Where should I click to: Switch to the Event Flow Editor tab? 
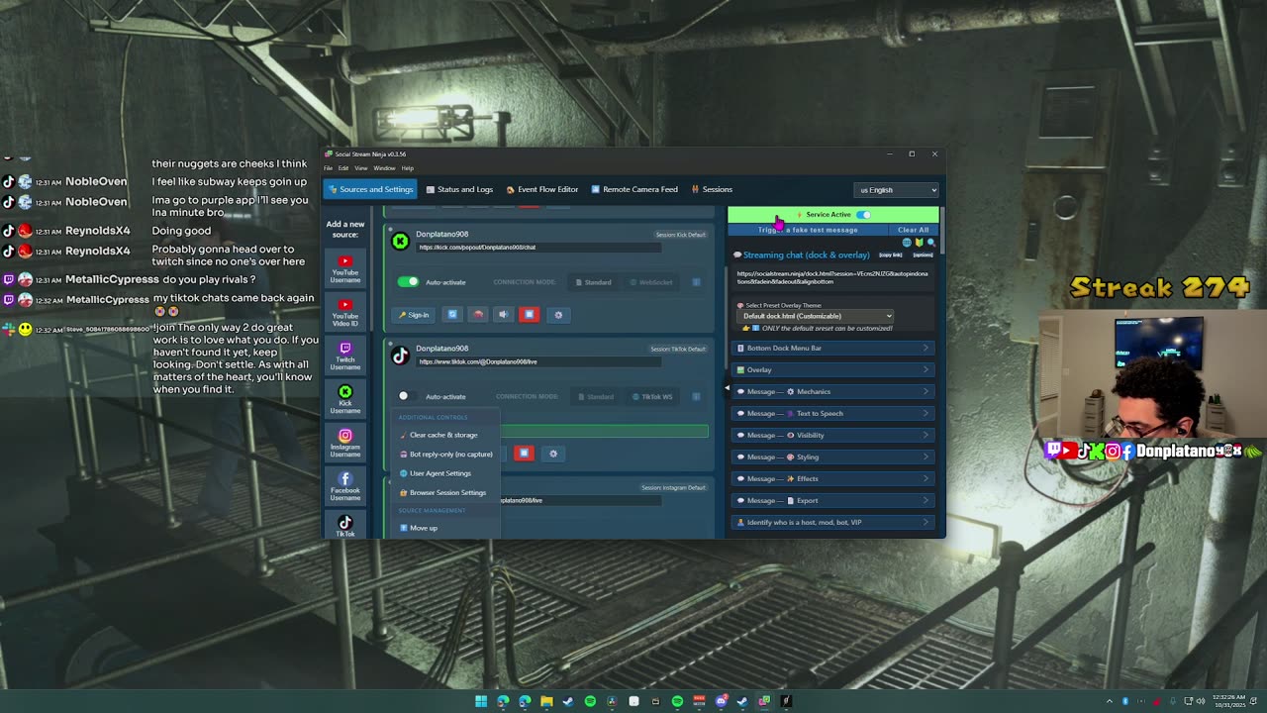click(x=541, y=189)
